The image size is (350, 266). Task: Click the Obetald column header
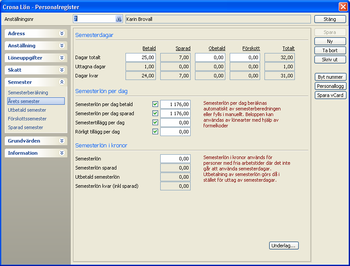(x=217, y=48)
